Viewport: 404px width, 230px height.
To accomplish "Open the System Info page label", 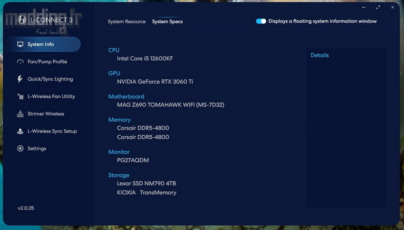I will pos(41,44).
